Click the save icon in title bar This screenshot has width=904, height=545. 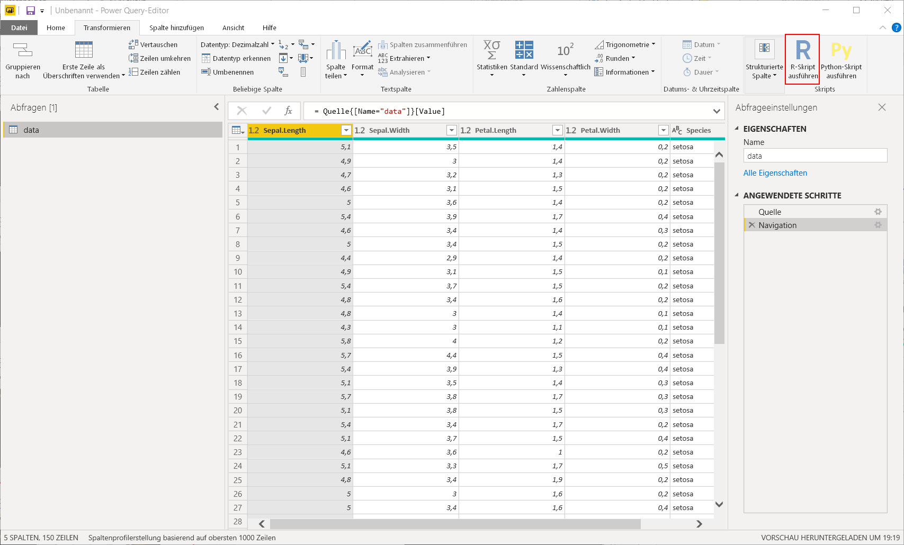pyautogui.click(x=31, y=11)
